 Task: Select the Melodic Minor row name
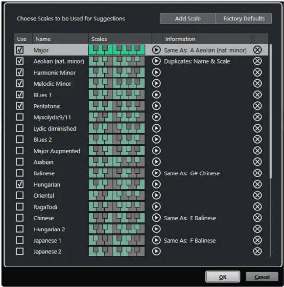[52, 84]
